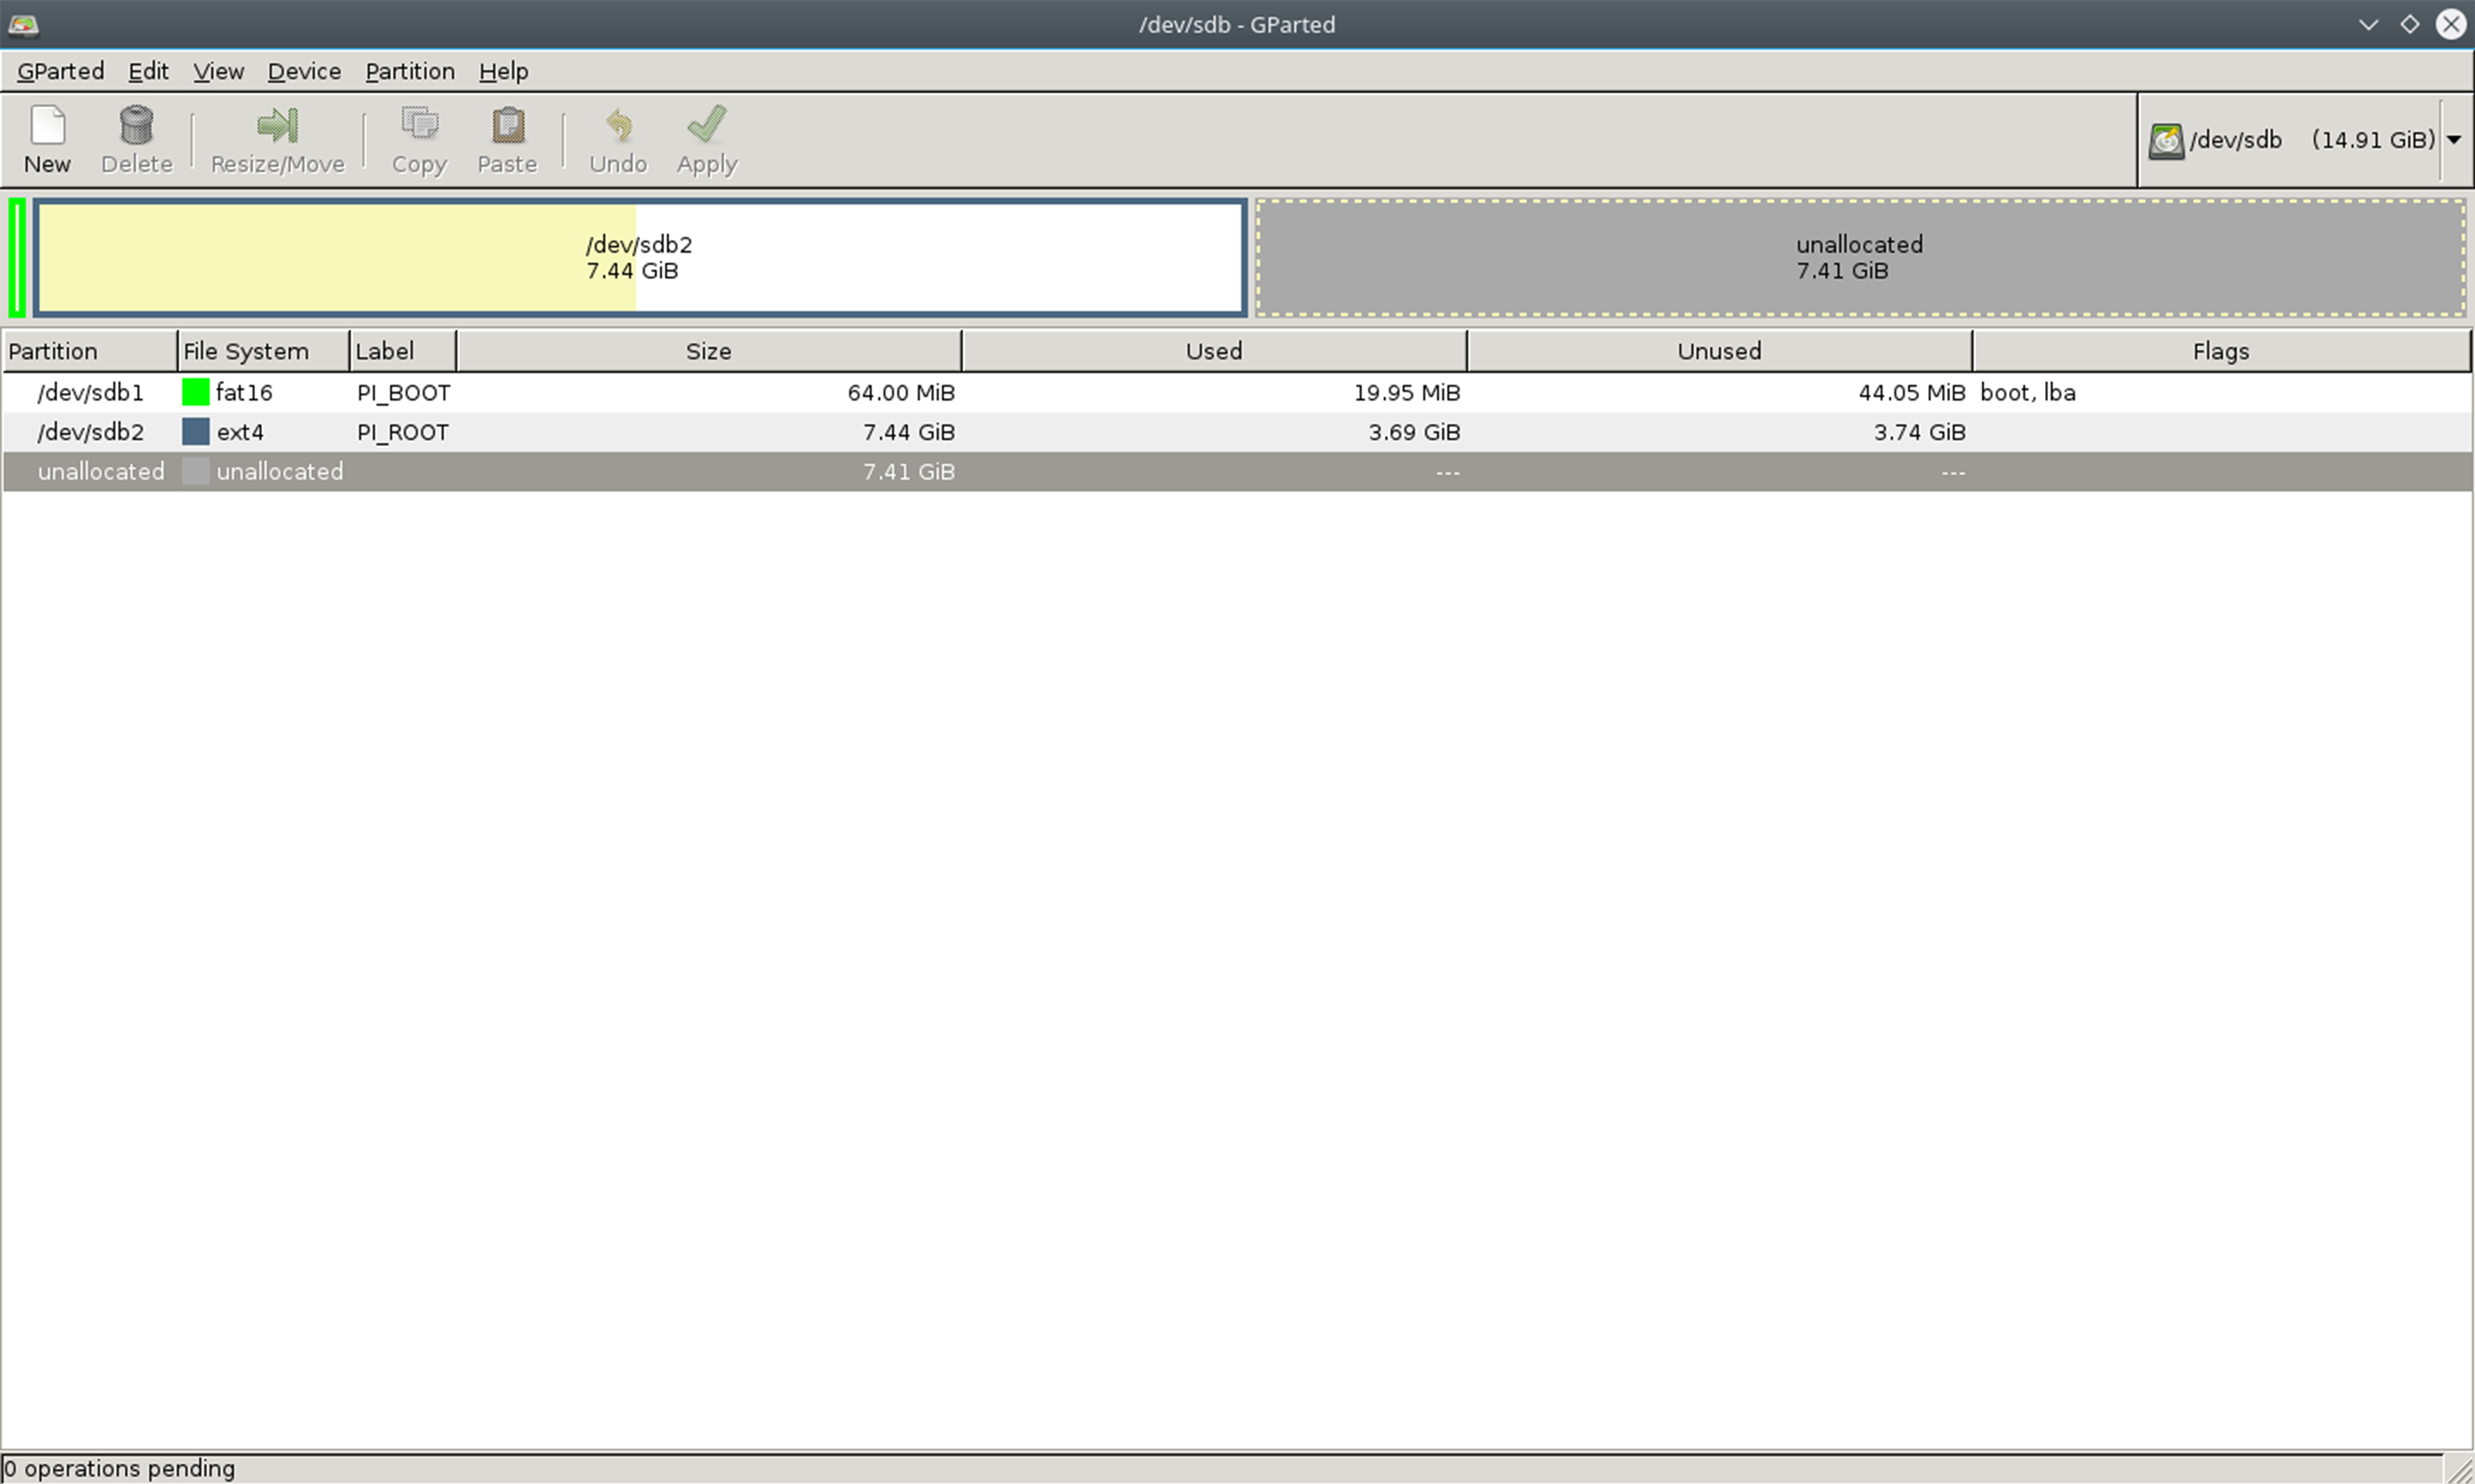
Task: Click the 64.00 MiB size value
Action: pyautogui.click(x=901, y=392)
